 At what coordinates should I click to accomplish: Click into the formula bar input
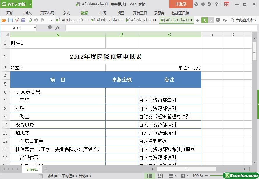tap(161, 28)
